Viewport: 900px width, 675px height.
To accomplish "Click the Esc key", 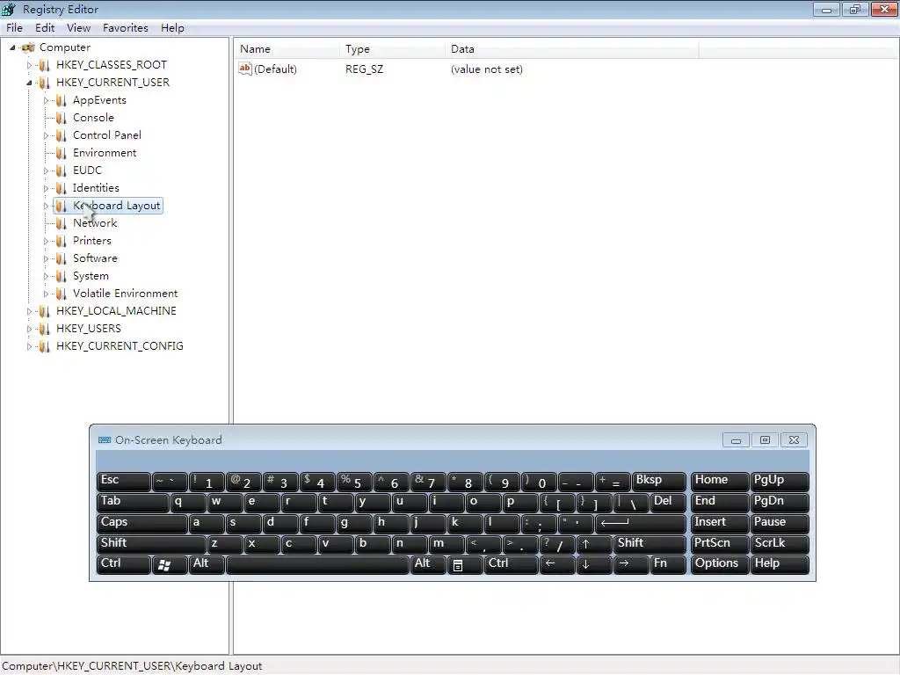I will (123, 482).
